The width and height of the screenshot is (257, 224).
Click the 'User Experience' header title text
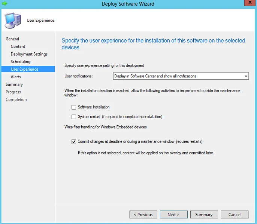tap(40, 21)
